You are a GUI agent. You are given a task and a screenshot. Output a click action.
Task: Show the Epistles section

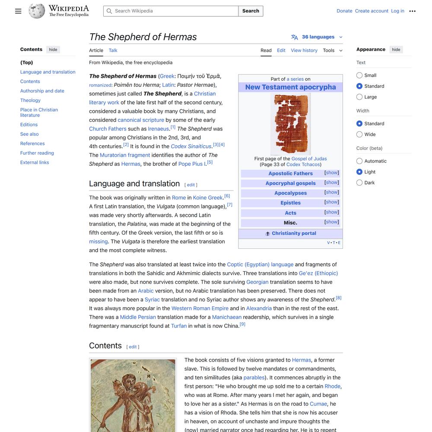coord(332,202)
